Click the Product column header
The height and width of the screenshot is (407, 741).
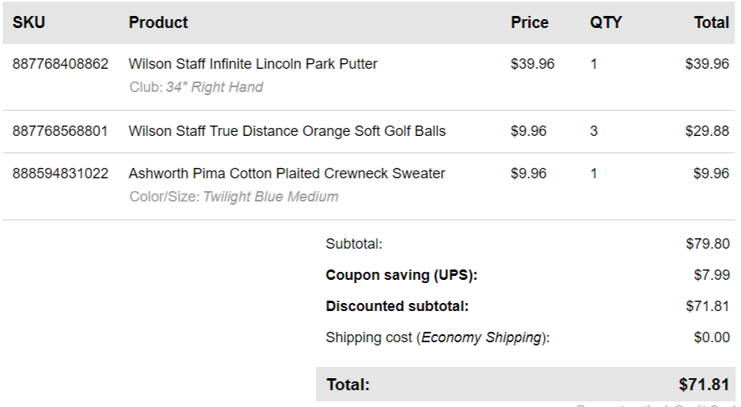pos(158,22)
